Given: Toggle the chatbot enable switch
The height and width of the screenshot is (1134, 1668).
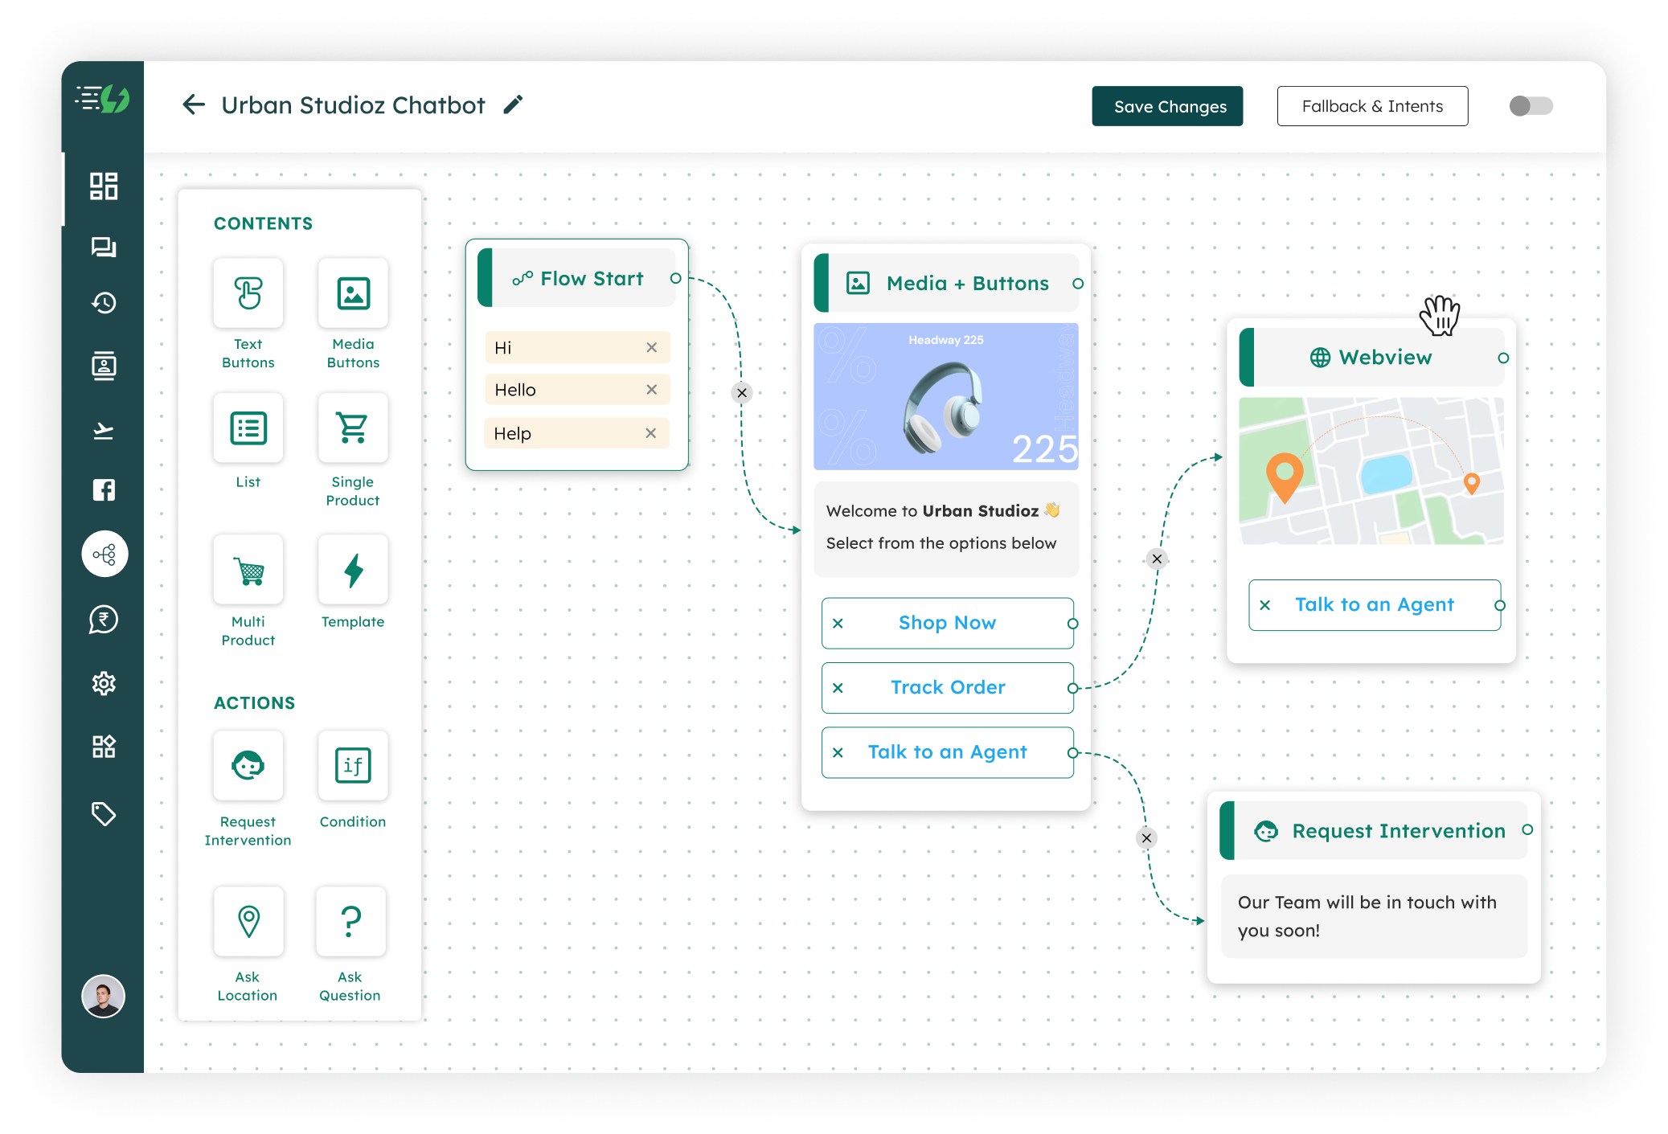Looking at the screenshot, I should click(x=1531, y=106).
